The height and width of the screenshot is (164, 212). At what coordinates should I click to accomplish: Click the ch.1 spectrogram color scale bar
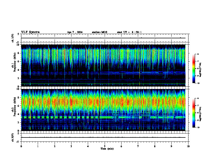[x=194, y=69]
